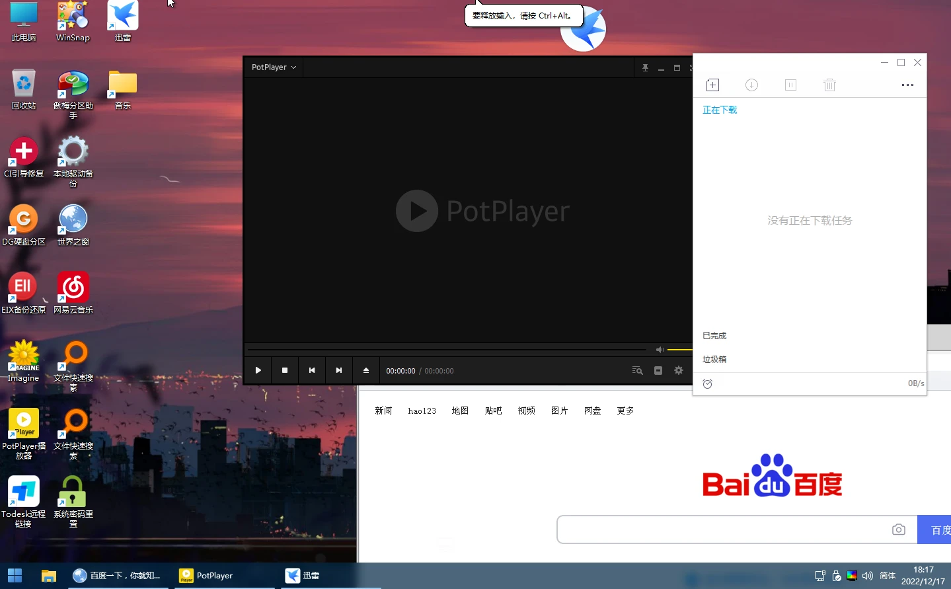Screen dimensions: 951x589
Task: Select the 系统密码重置 desktop icon
Action: (x=73, y=502)
